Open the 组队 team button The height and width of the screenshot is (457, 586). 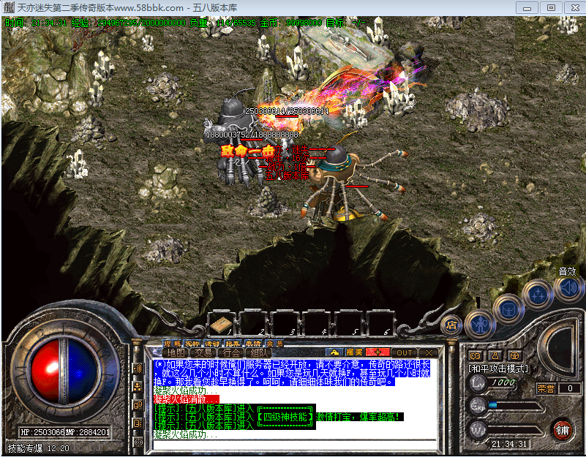(x=259, y=352)
